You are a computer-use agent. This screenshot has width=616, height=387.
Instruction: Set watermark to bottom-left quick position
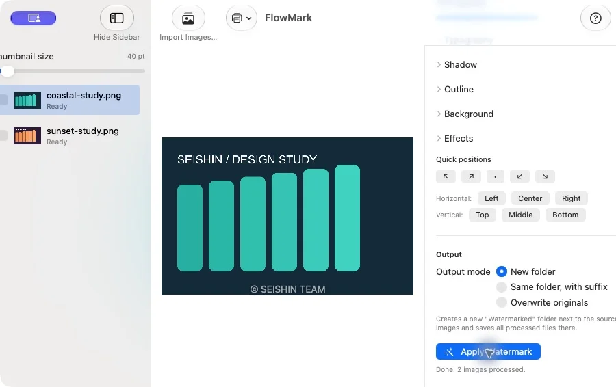click(519, 176)
